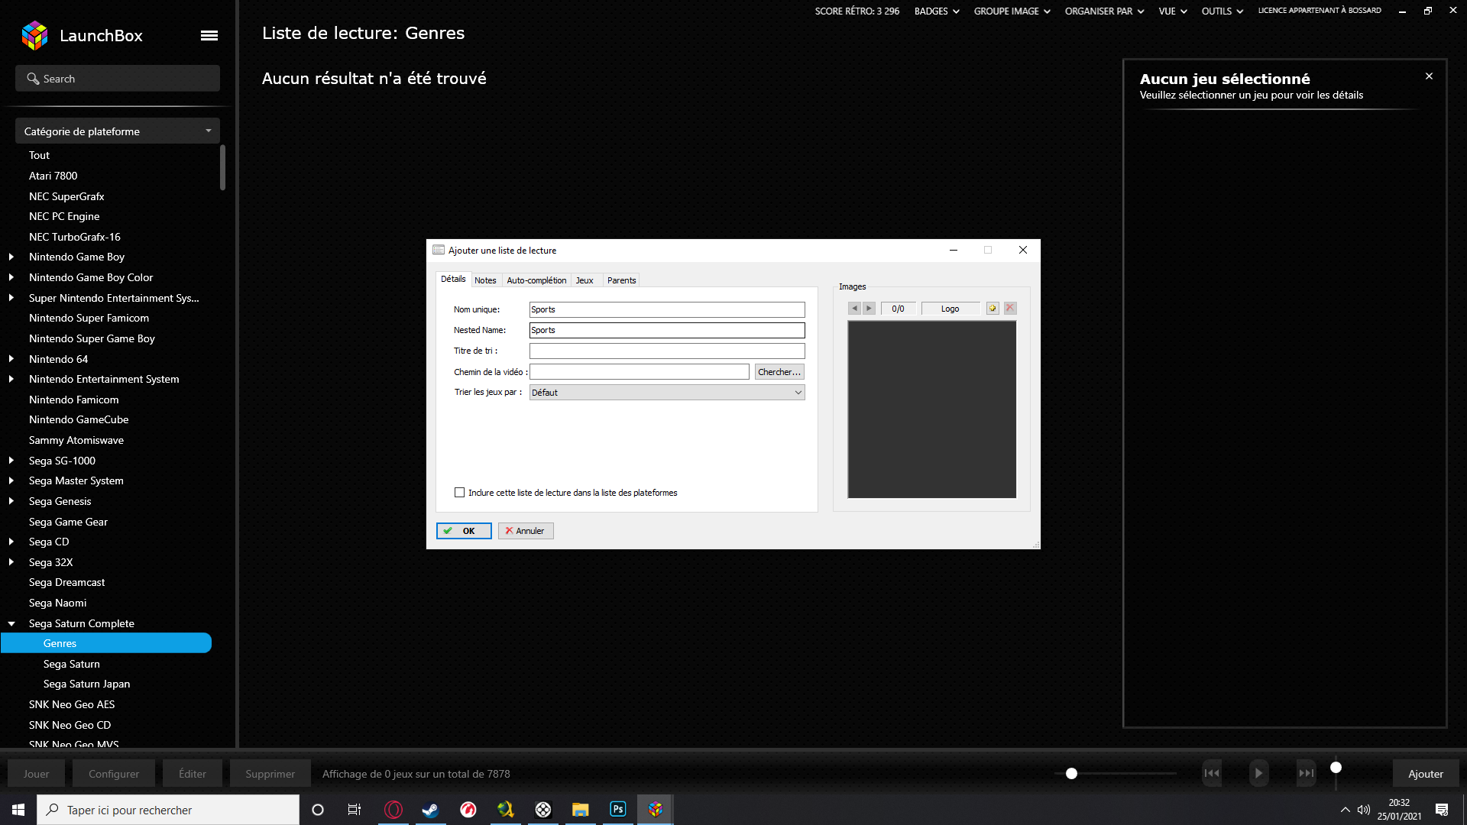Expand the Sega Genesis tree node

tap(11, 501)
